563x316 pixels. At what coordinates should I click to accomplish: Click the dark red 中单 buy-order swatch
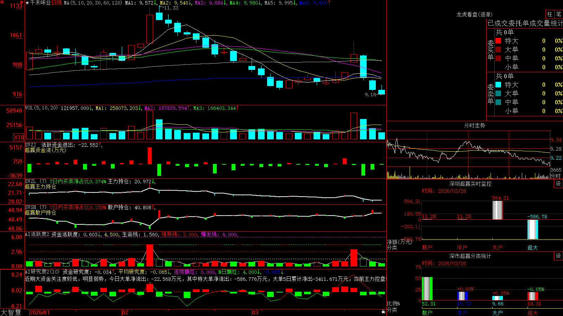[498, 58]
